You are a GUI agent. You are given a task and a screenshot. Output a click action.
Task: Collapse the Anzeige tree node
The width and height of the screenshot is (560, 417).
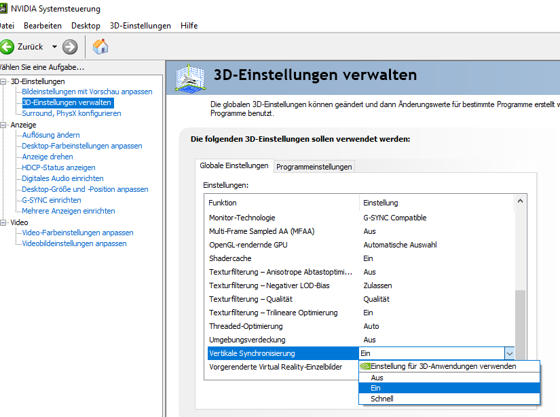[x=3, y=125]
